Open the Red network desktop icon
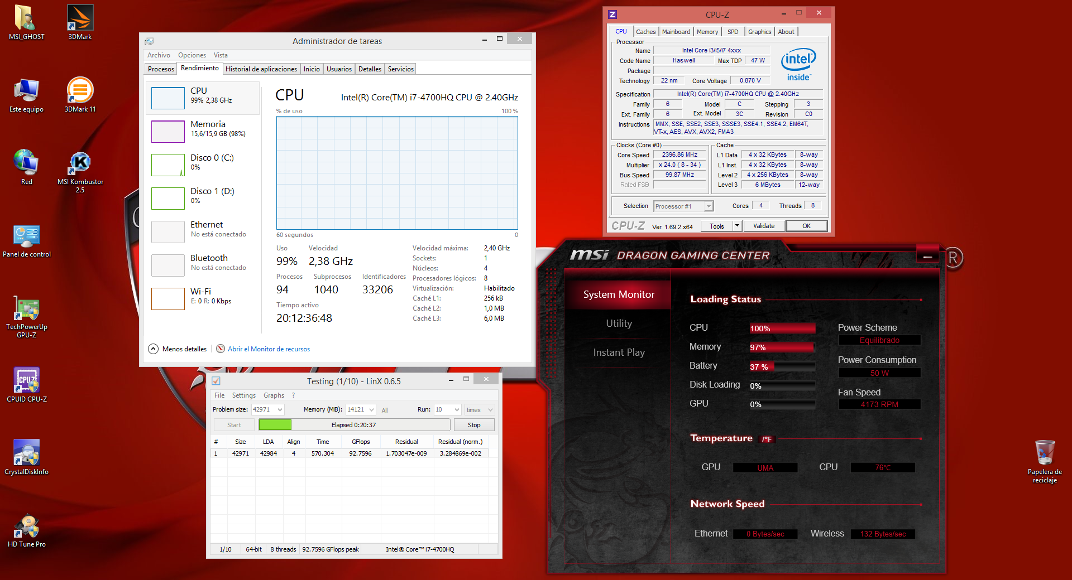This screenshot has width=1072, height=580. (x=26, y=167)
